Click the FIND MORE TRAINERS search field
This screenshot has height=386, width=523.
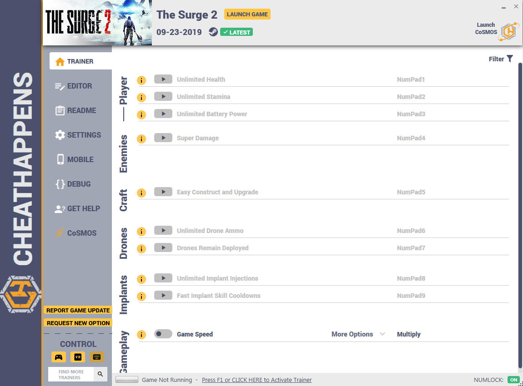point(71,374)
